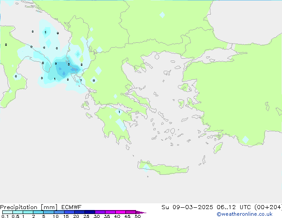Image resolution: width=282 pixels, height=218 pixels.
Task: Click the 40–45 mm magenta swatch
Action: pos(121,212)
